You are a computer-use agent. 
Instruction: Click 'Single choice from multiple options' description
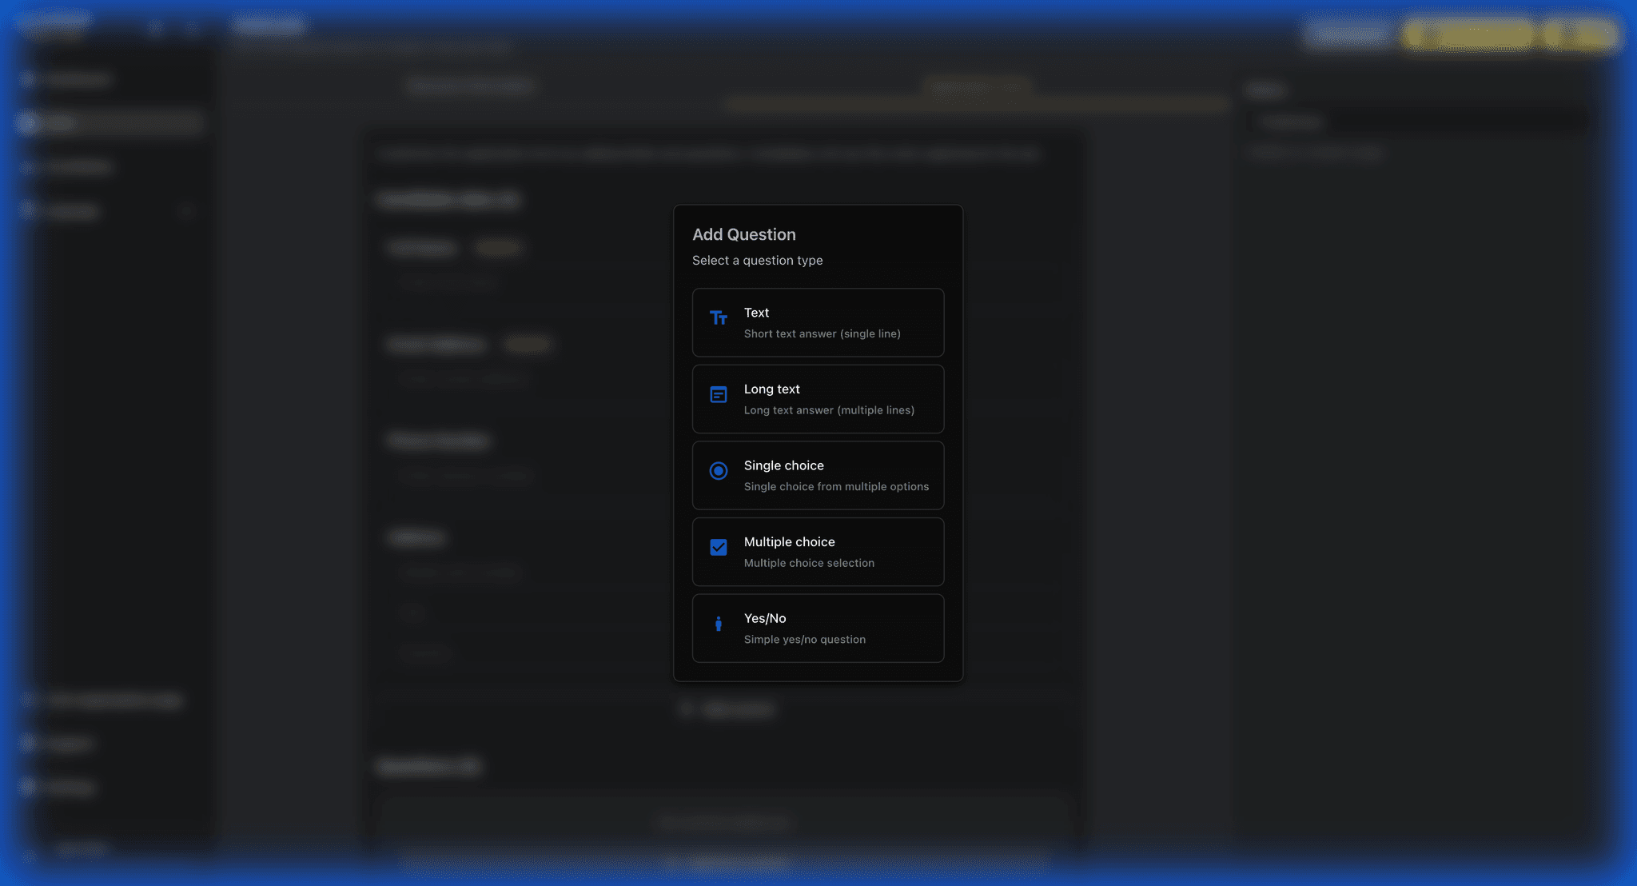pos(836,486)
